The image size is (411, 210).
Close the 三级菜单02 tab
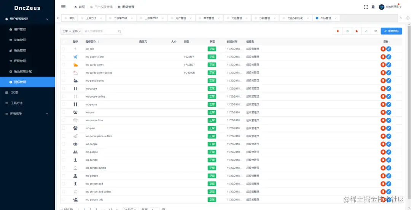pyautogui.click(x=162, y=18)
